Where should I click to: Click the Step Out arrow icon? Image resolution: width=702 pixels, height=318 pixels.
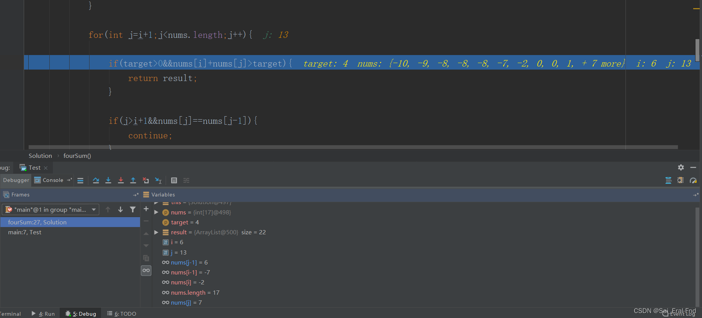click(x=133, y=180)
